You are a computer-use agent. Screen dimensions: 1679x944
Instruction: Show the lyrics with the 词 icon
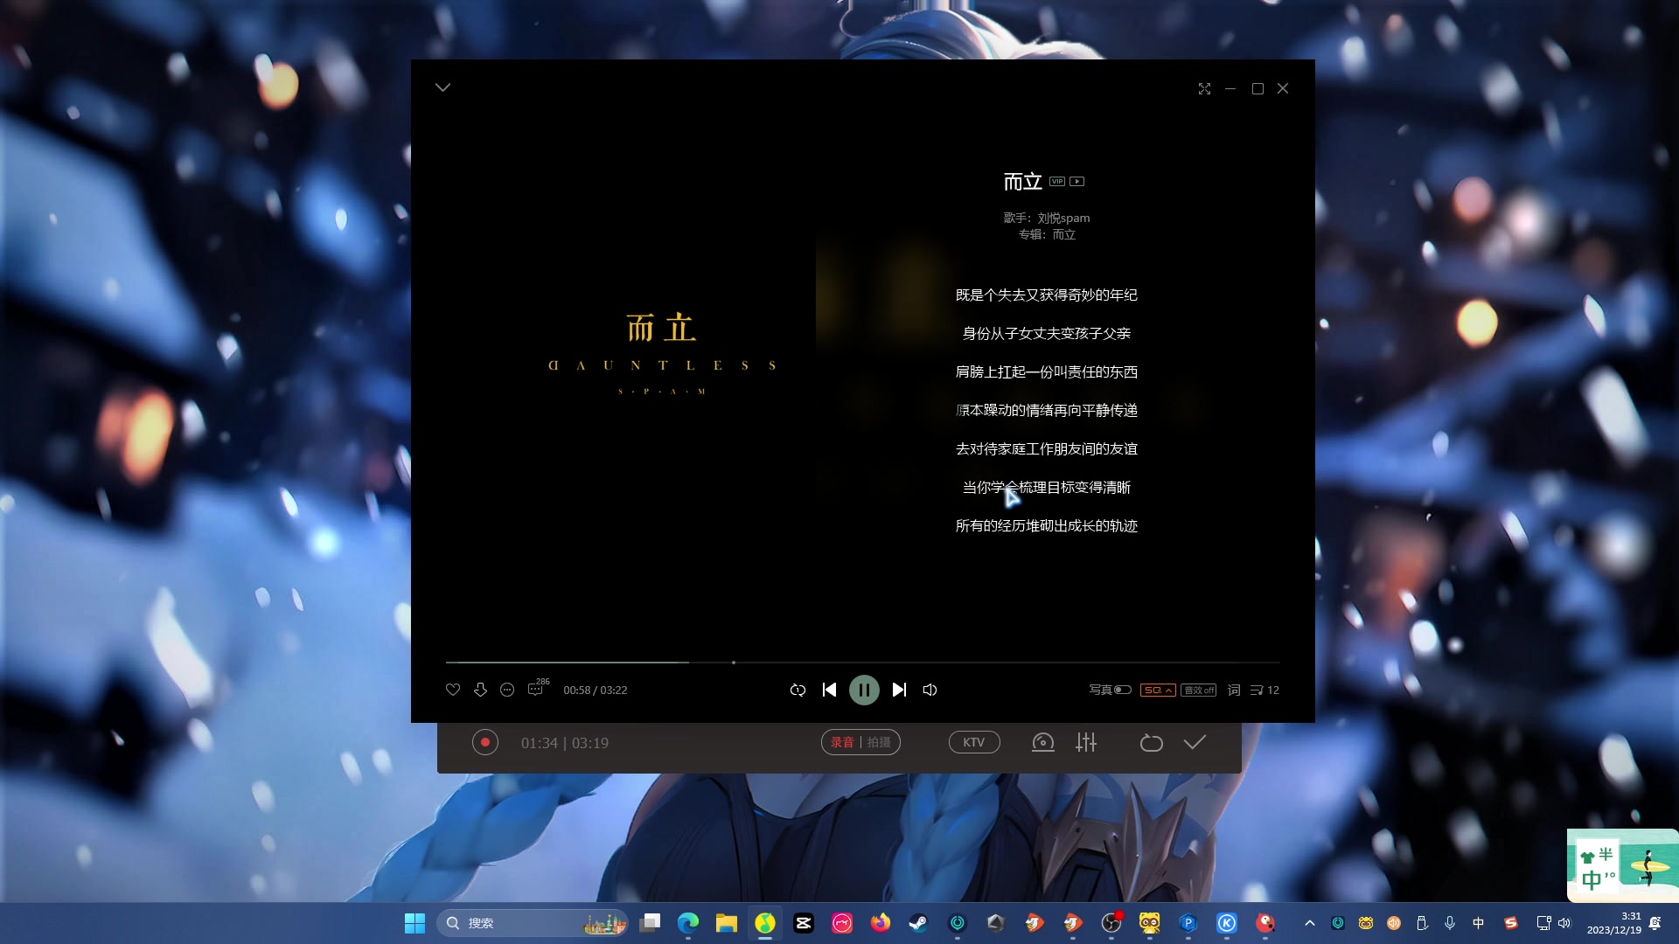coord(1233,690)
